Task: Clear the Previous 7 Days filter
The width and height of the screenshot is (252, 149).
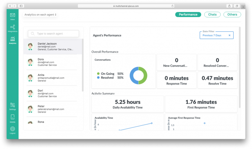Action: (229, 35)
